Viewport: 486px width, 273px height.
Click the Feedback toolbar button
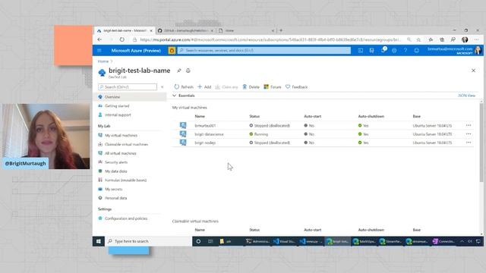(x=297, y=87)
